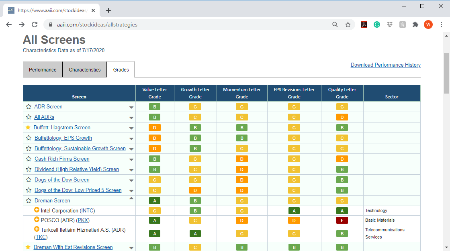This screenshot has height=251, width=450.
Task: Open the Grammarly extension icon
Action: tap(377, 24)
